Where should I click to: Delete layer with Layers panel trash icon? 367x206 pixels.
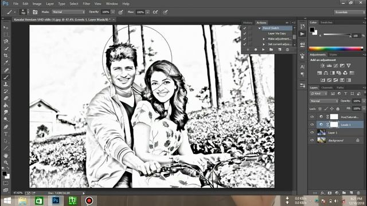pos(358,193)
